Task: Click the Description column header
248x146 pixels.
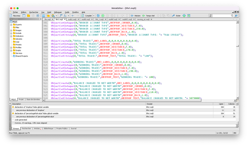Action: tap(78, 104)
